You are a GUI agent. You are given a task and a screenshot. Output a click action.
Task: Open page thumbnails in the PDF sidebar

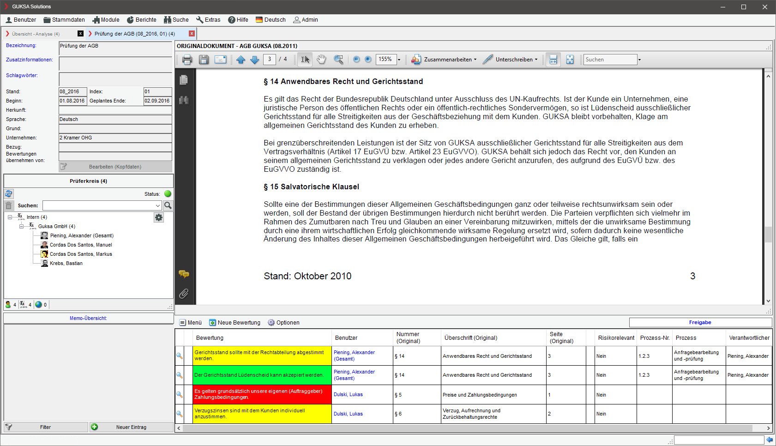(184, 80)
